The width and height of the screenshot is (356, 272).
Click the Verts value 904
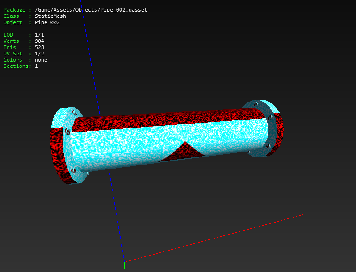tap(39, 41)
